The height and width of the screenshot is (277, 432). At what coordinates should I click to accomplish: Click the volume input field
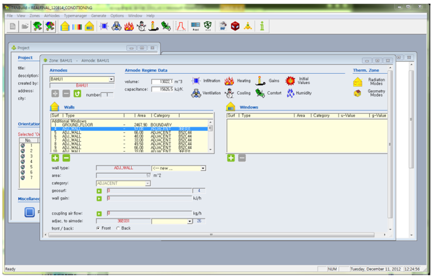click(x=163, y=82)
